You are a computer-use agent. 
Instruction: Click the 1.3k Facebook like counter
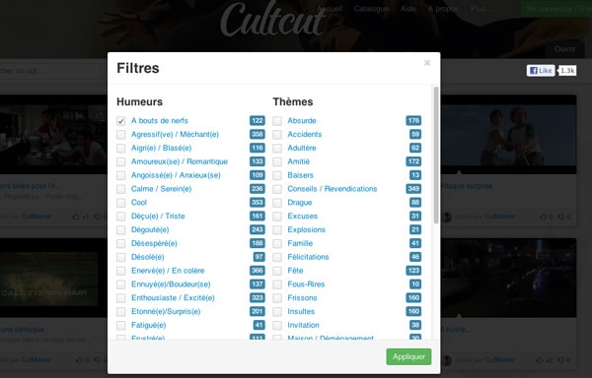(x=567, y=71)
